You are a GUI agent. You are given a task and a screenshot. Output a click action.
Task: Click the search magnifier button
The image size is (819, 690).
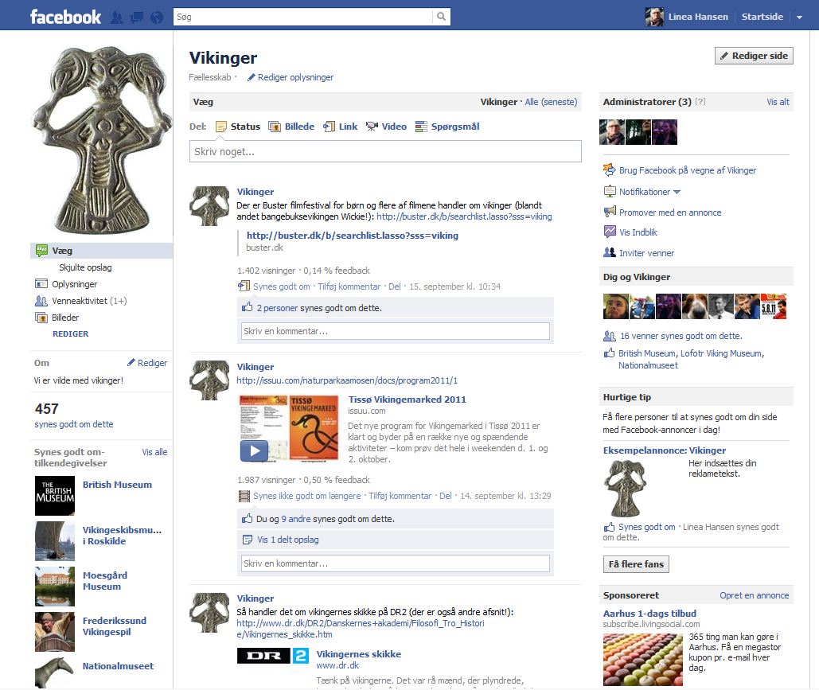442,17
